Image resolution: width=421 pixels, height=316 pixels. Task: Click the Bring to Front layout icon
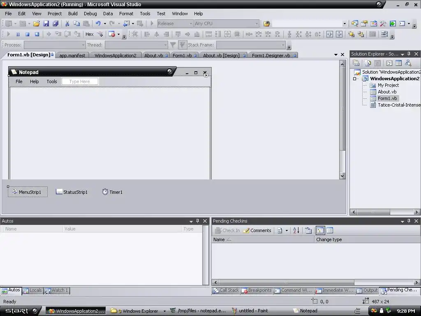[351, 34]
